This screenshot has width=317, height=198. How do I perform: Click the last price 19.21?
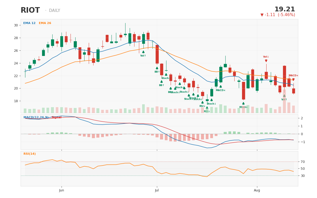click(x=285, y=10)
